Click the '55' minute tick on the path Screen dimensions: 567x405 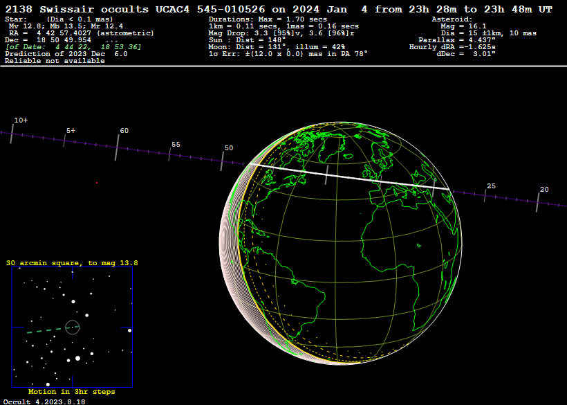pyautogui.click(x=169, y=154)
